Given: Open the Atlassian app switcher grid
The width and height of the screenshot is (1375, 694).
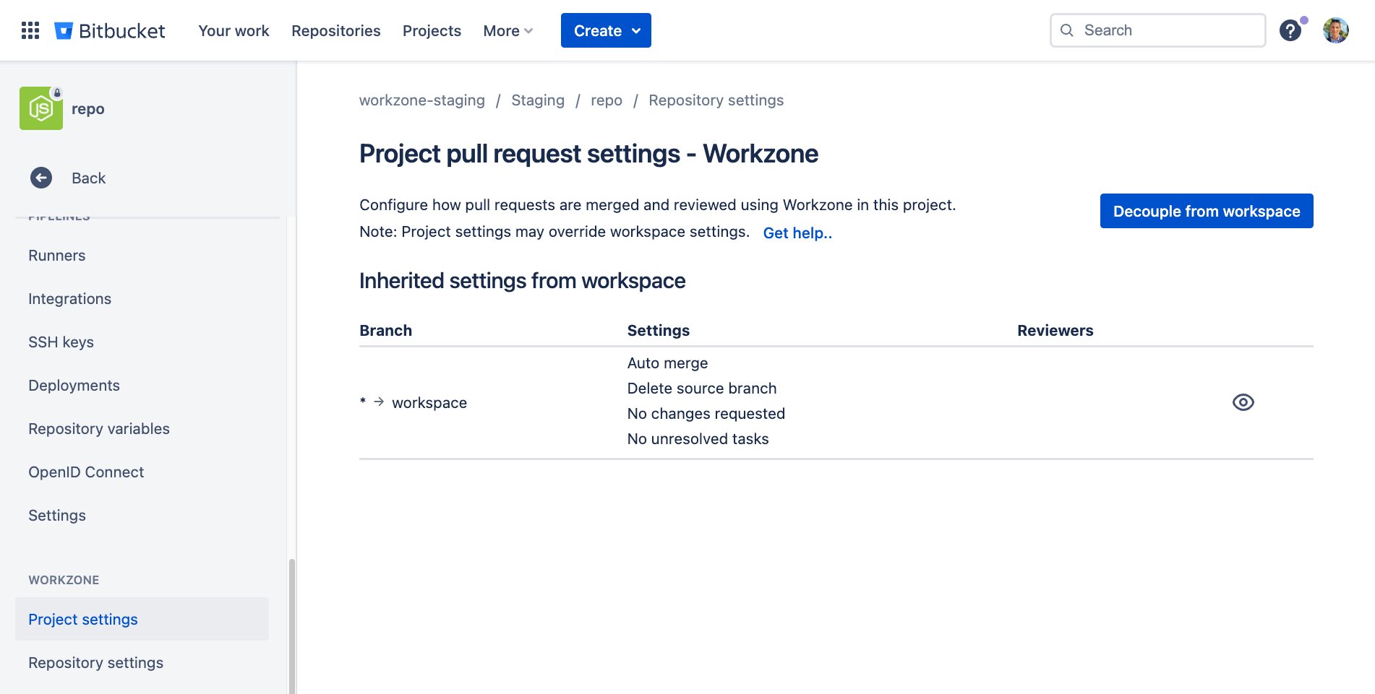Looking at the screenshot, I should click(30, 30).
